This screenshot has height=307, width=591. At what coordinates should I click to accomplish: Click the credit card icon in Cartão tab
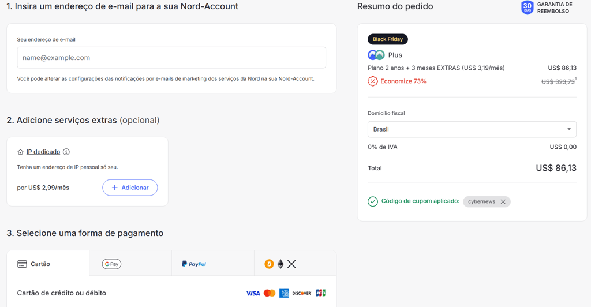click(x=23, y=264)
